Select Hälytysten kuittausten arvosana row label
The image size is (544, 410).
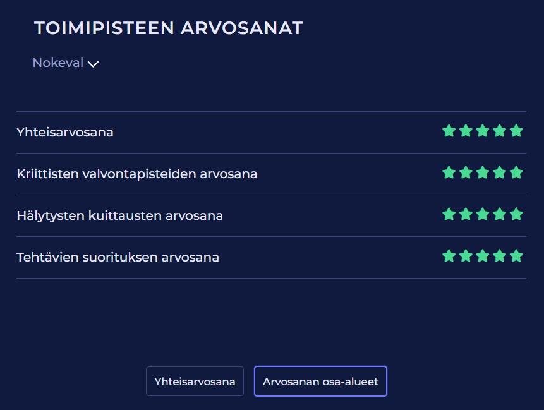[x=120, y=215]
